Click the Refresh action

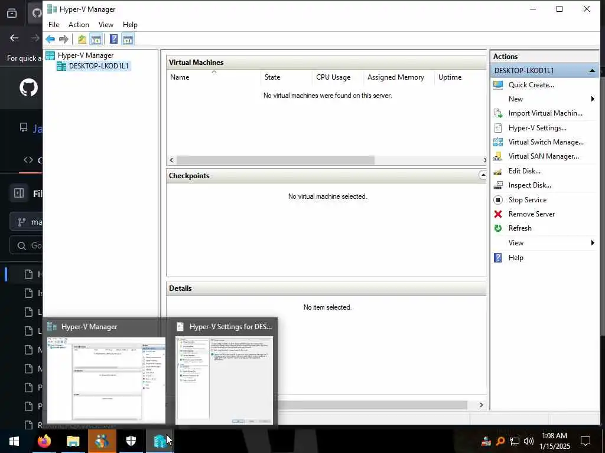point(520,228)
